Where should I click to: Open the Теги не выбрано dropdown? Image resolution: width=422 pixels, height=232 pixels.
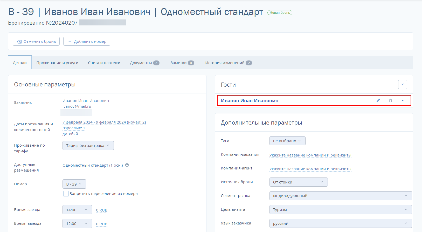(287, 141)
